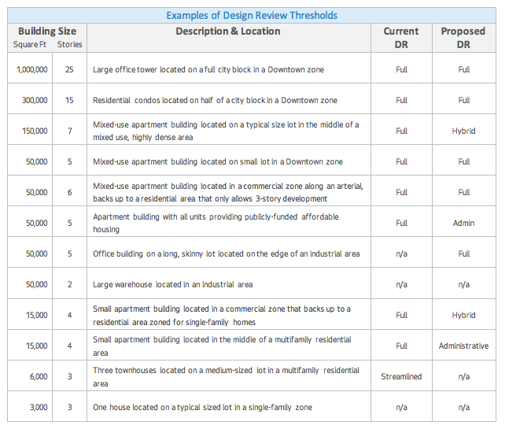Click the 'Admin' proposed DR cell
Image resolution: width=509 pixels, height=429 pixels.
tap(463, 223)
